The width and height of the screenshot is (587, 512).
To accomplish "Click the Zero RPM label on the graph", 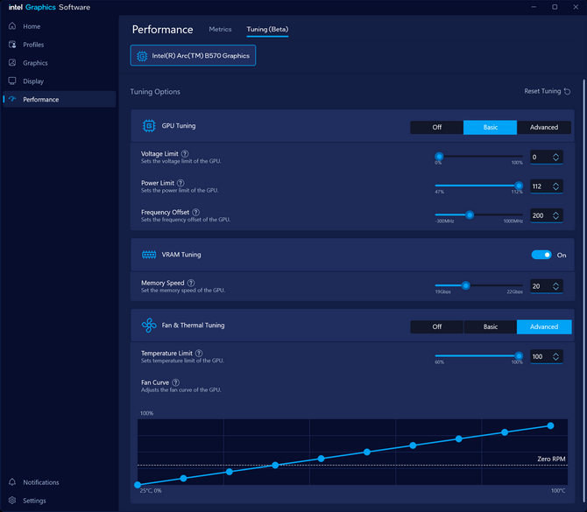I will tap(551, 459).
